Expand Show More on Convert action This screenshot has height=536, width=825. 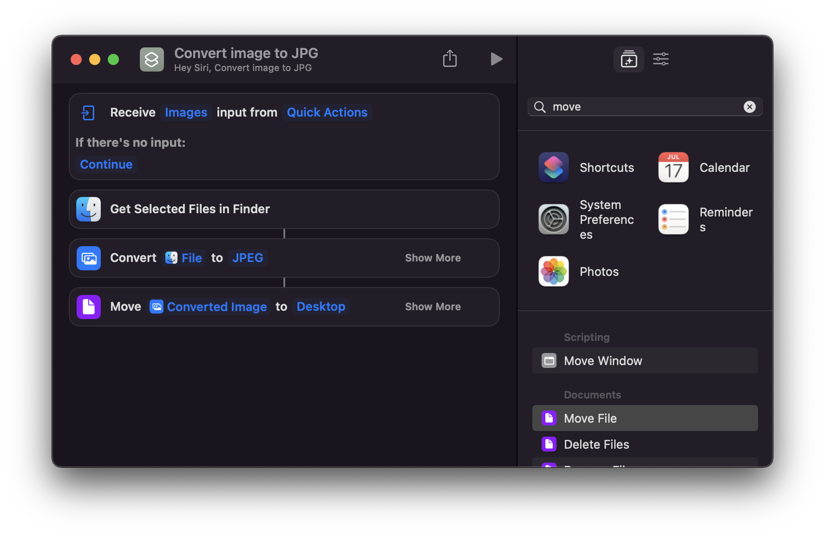click(432, 258)
